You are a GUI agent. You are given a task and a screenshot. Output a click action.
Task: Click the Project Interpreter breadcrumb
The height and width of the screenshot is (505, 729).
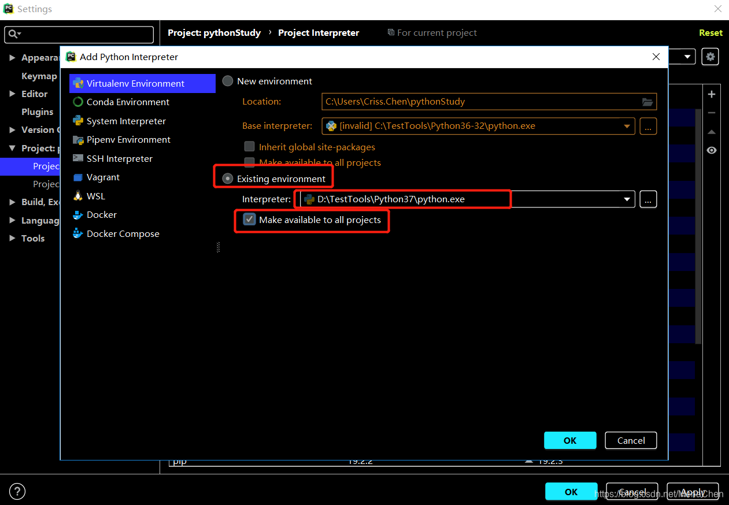(319, 33)
